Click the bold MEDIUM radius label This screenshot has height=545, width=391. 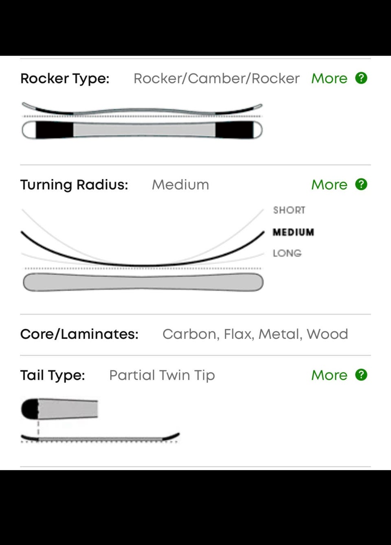point(293,232)
